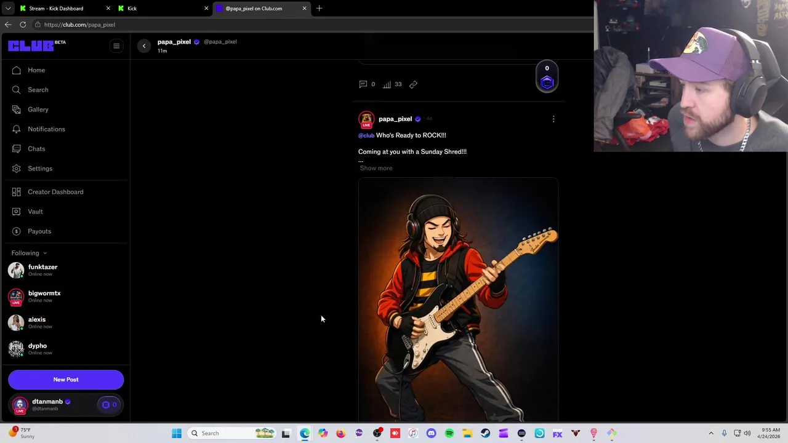Screen dimensions: 788x443
Task: Switch to Stream - Kick Dashboard tab
Action: point(65,8)
